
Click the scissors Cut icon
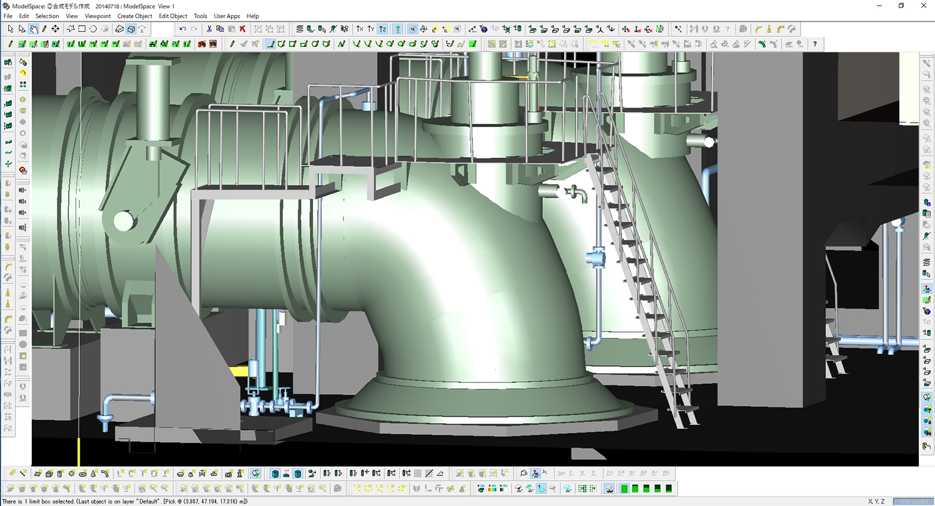point(209,29)
